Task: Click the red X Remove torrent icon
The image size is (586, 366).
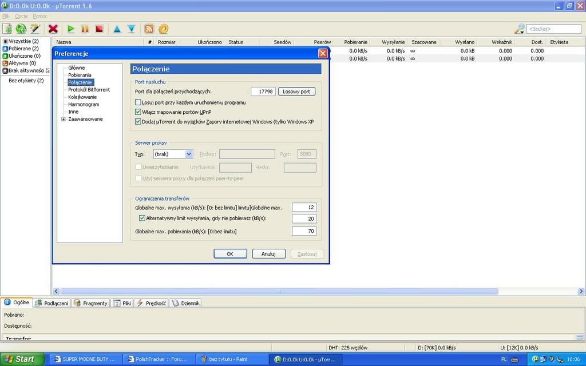Action: coord(53,29)
